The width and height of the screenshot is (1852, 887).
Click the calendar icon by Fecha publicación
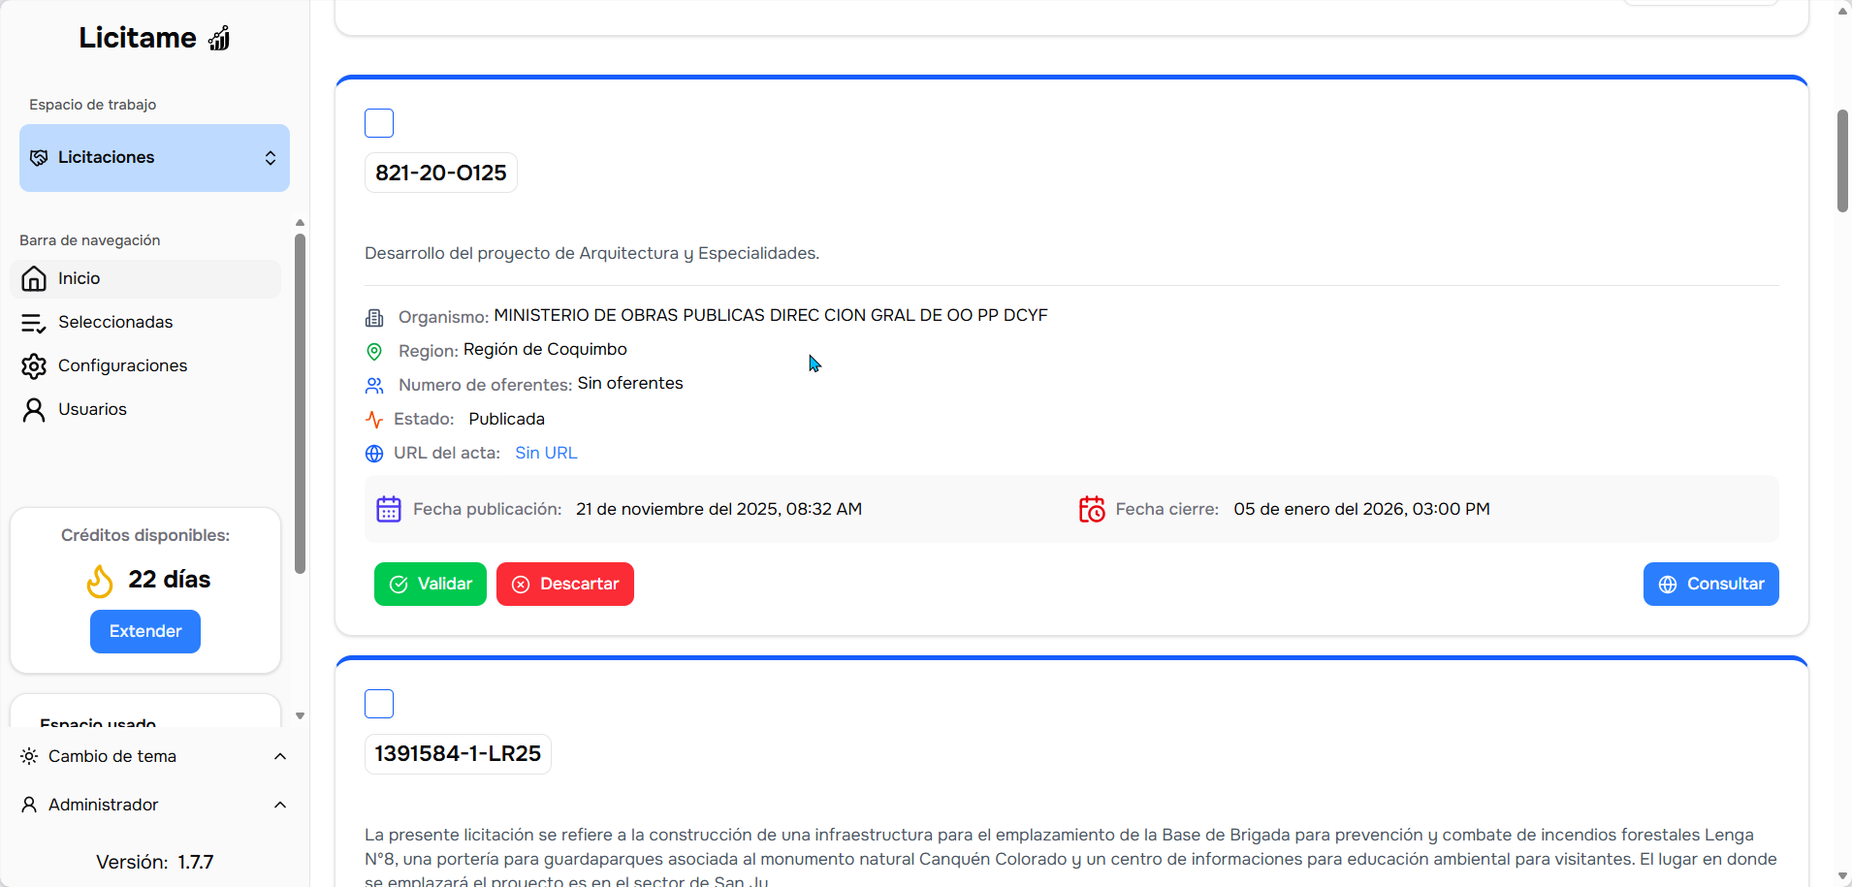point(389,510)
